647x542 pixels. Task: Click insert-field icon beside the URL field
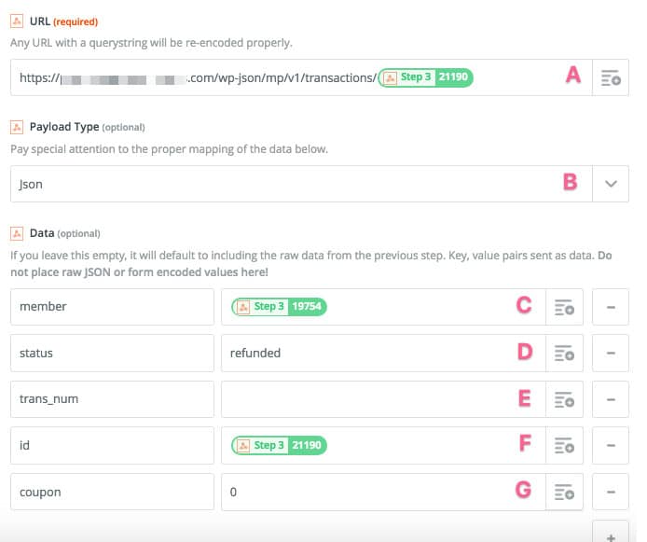[x=611, y=78]
